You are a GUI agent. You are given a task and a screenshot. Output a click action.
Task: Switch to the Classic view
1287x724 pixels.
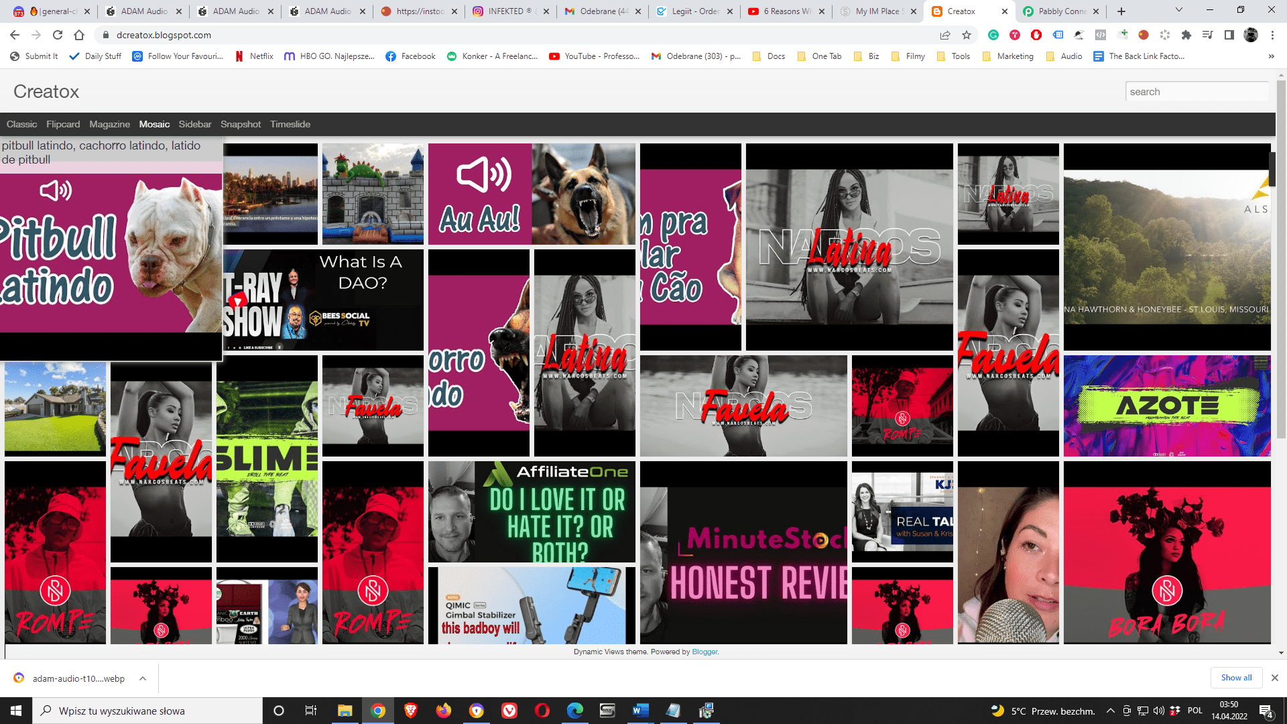(21, 124)
